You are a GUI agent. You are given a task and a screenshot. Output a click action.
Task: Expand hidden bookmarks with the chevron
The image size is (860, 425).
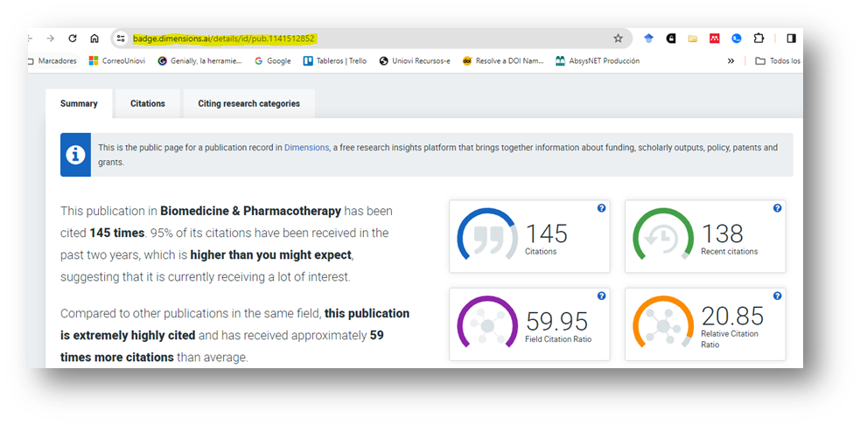pos(731,61)
